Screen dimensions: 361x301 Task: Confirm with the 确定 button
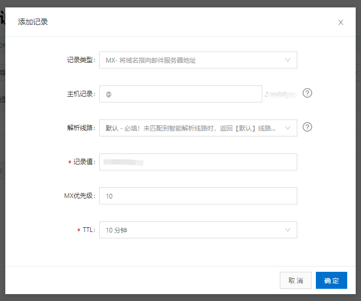pyautogui.click(x=331, y=280)
